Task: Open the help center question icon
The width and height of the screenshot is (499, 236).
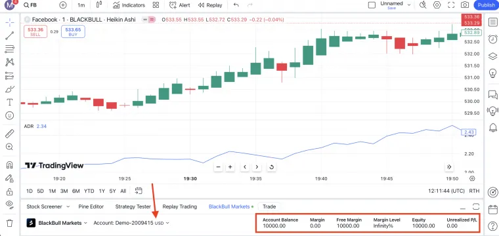Action: [492, 226]
